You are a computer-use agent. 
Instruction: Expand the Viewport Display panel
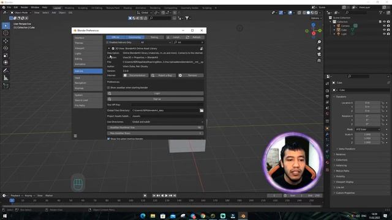(x=344, y=182)
